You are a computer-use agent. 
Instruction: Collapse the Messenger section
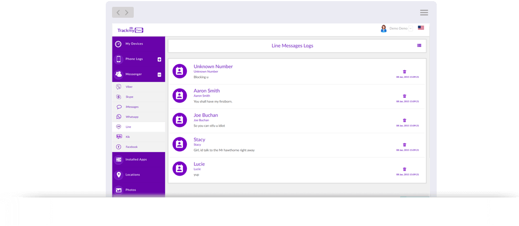159,74
